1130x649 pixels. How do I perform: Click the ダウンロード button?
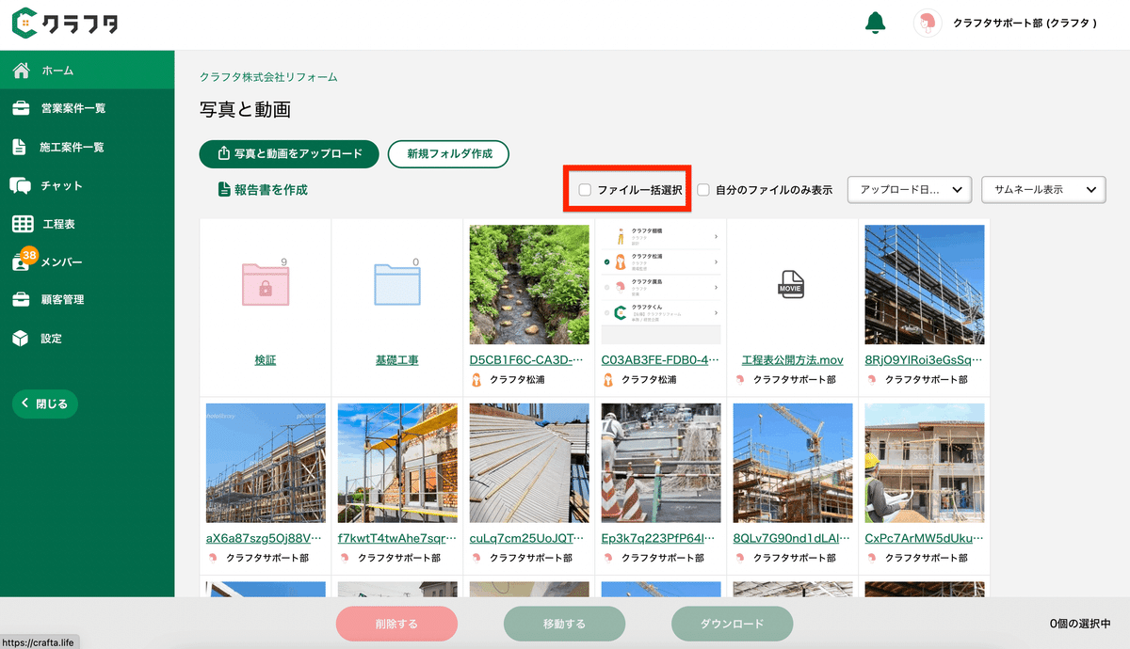(732, 624)
